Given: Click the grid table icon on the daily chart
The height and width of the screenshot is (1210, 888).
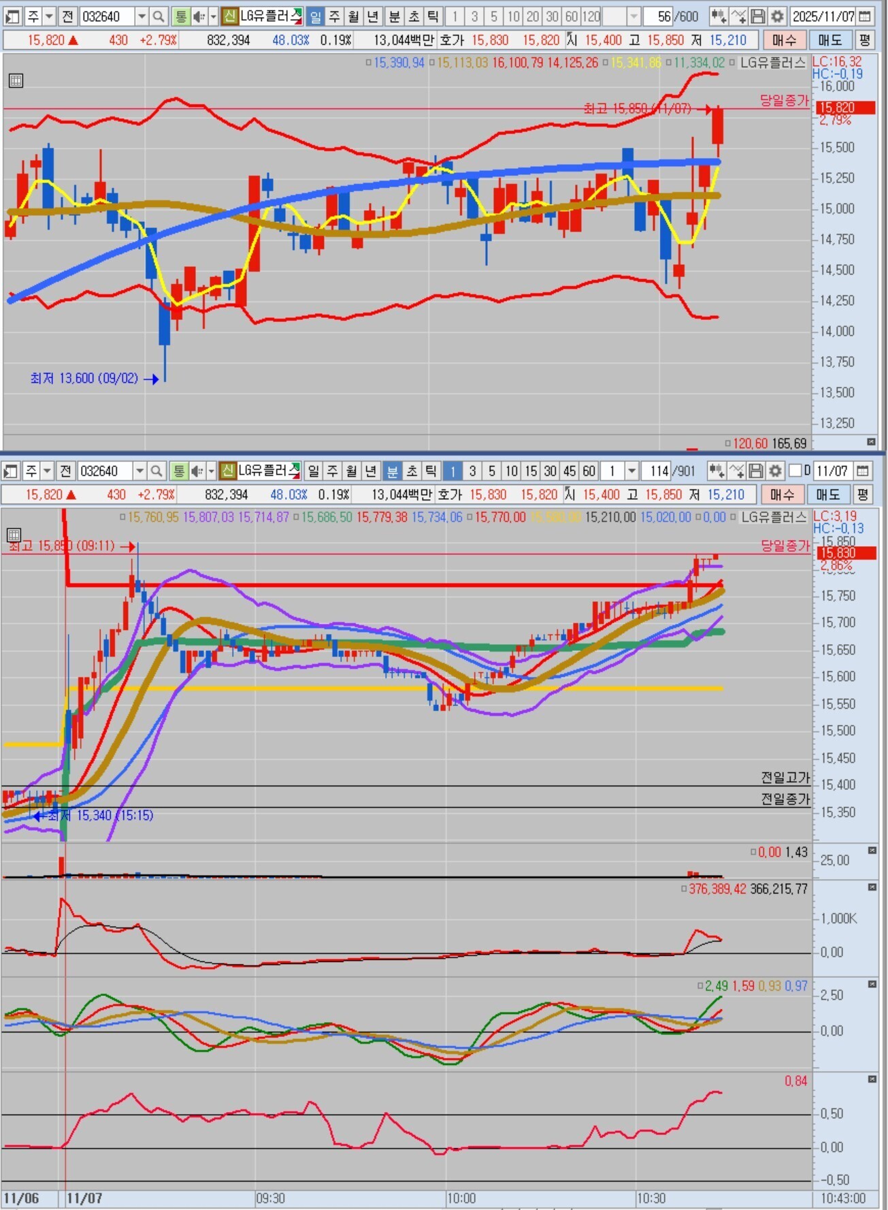Looking at the screenshot, I should point(16,81).
